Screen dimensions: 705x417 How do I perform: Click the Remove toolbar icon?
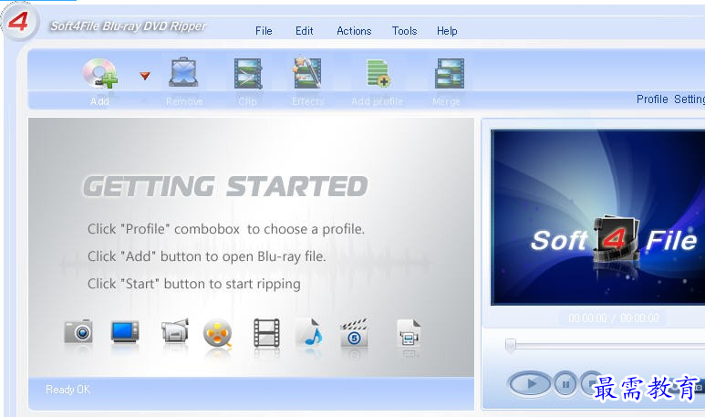pyautogui.click(x=183, y=72)
